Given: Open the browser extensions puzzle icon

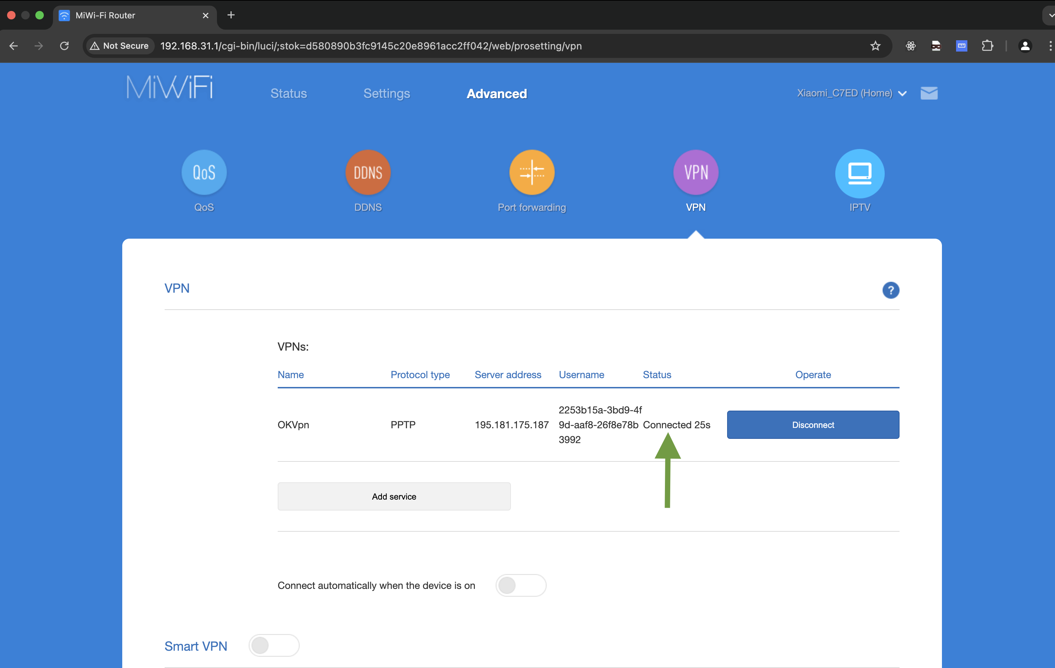Looking at the screenshot, I should click(987, 46).
